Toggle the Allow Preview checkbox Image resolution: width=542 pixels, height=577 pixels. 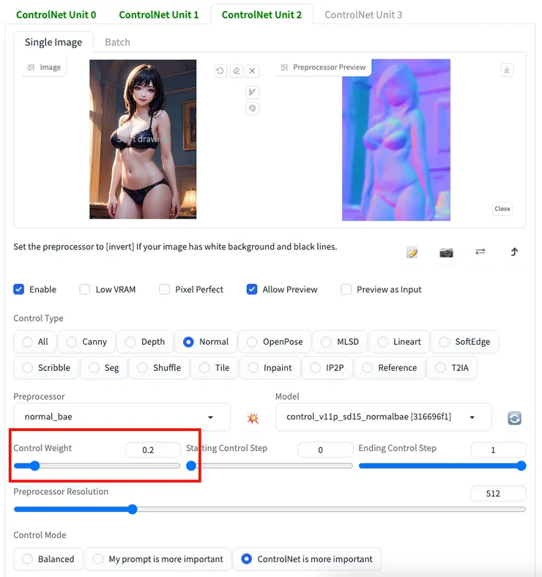pyautogui.click(x=252, y=290)
